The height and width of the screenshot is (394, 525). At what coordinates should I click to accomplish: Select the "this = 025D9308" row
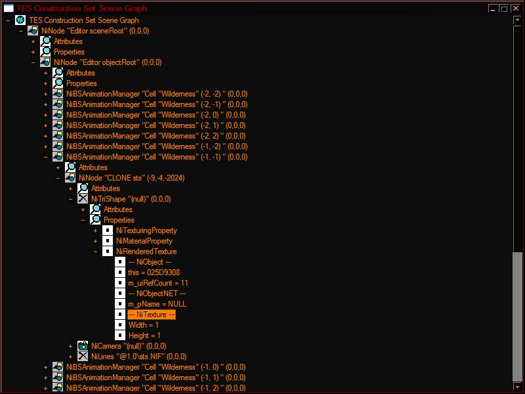pyautogui.click(x=154, y=273)
